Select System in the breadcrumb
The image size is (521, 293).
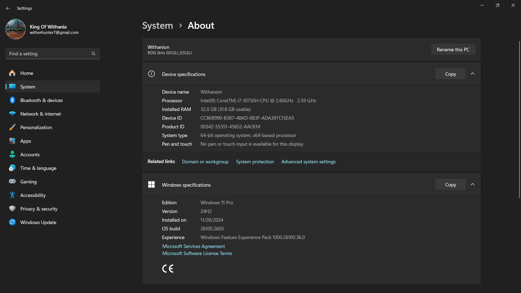pos(157,26)
